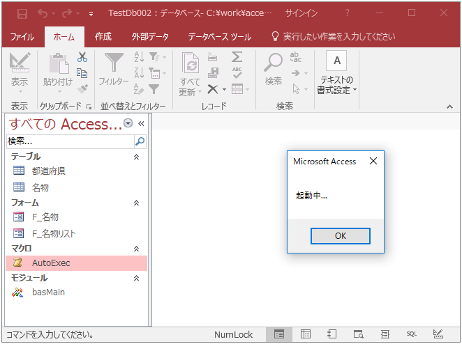Click the ascending sort A-Z icon
The image size is (462, 344).
[x=139, y=56]
